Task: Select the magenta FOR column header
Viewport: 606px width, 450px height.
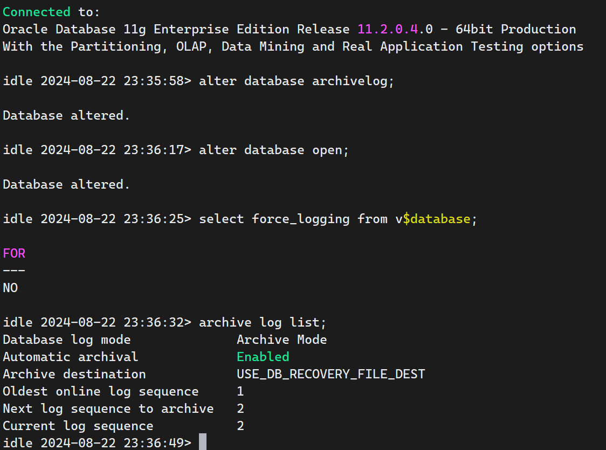Action: [x=14, y=253]
